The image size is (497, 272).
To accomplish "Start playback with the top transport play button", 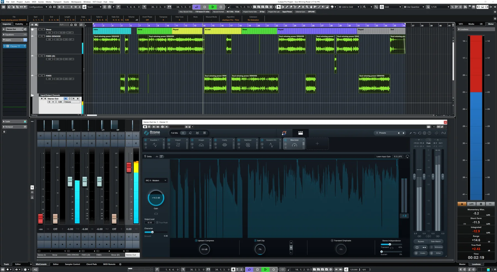I will pyautogui.click(x=213, y=7).
